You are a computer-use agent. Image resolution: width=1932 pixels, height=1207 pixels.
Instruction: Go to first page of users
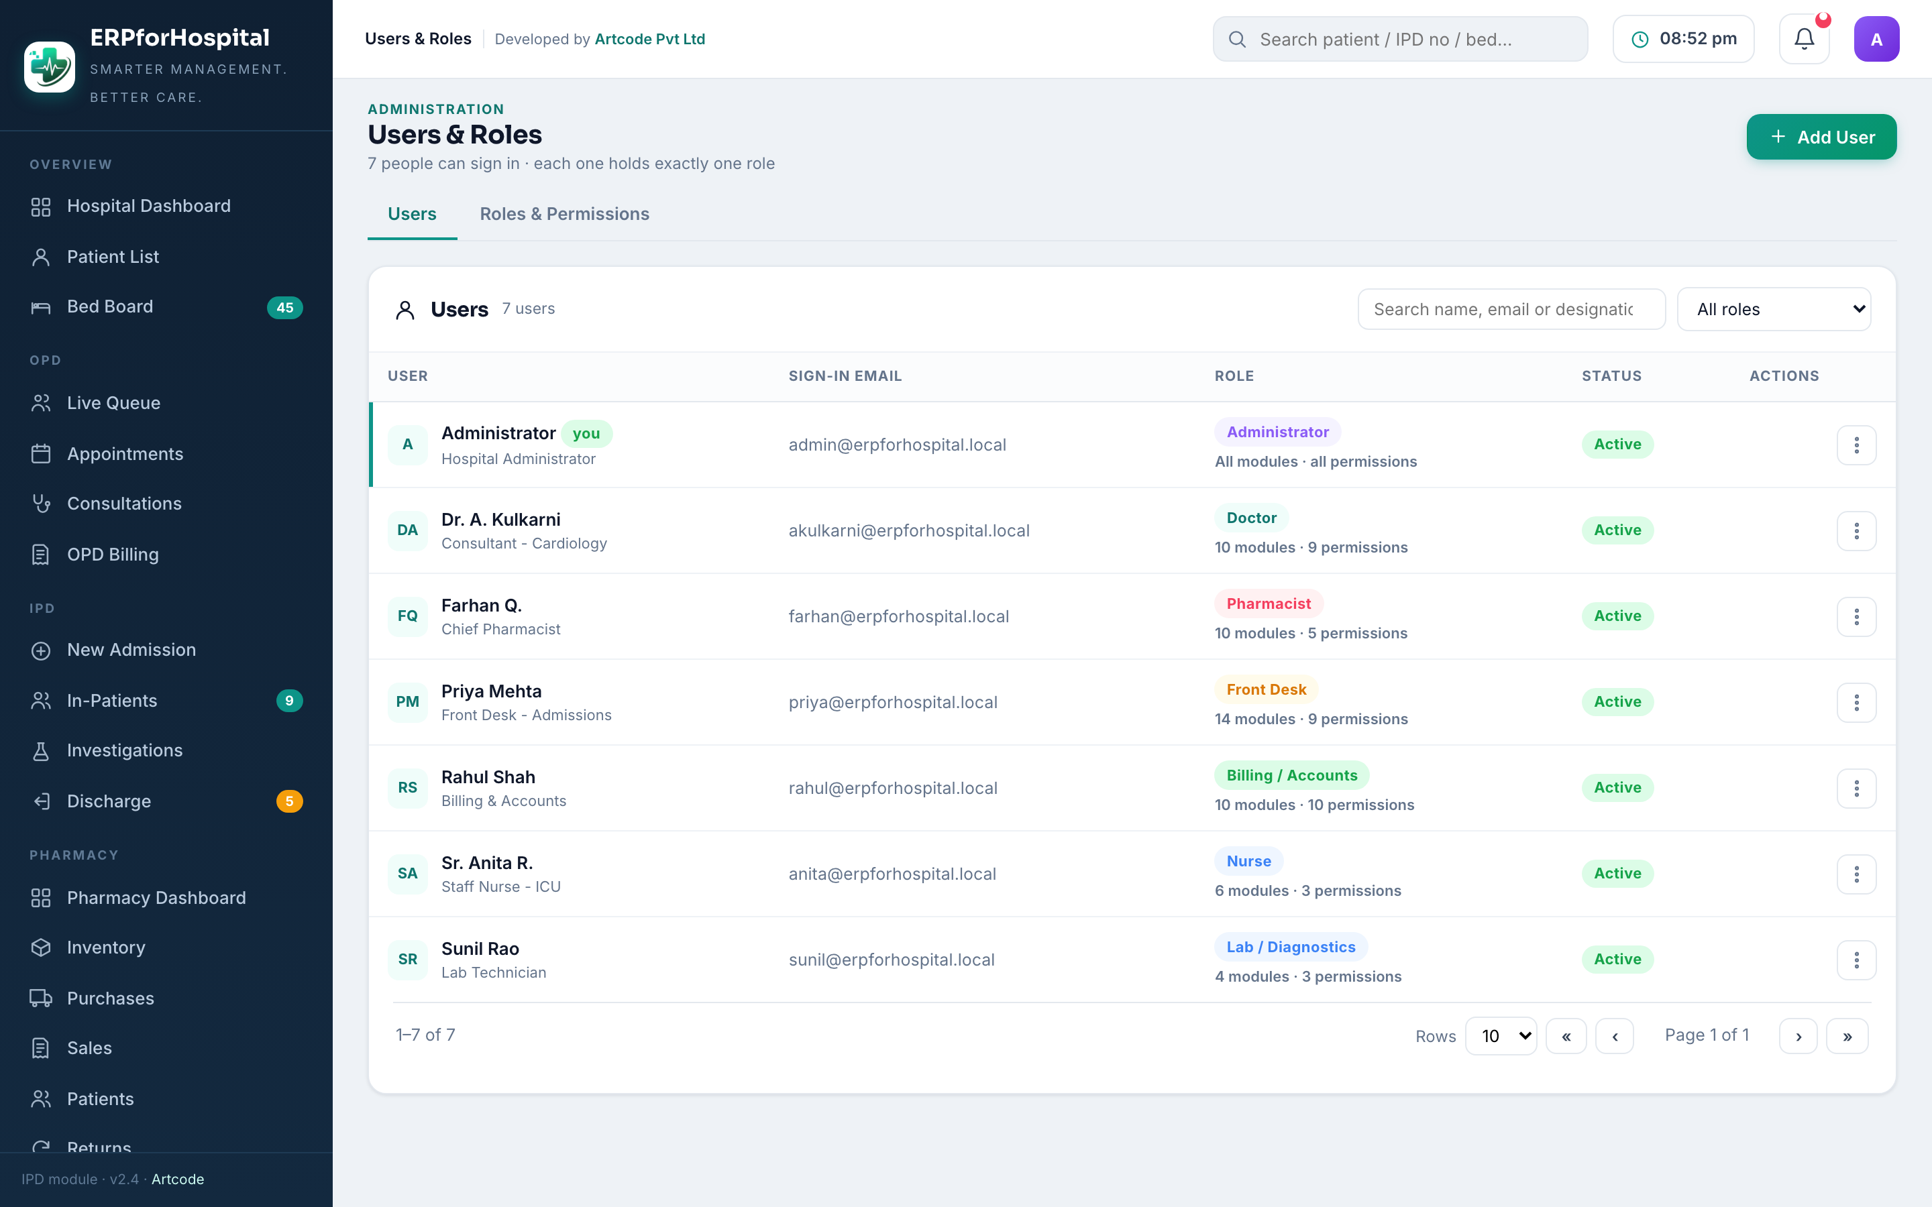[x=1566, y=1035]
